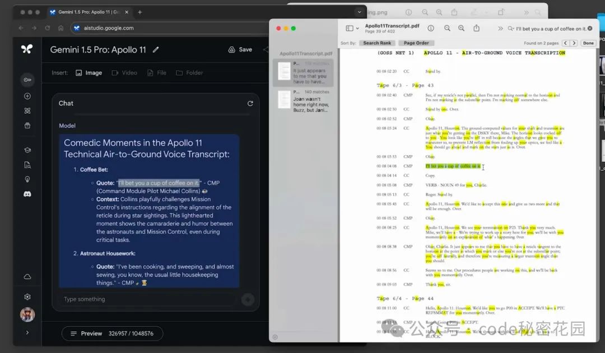Zoom in the Apollo11Transcript PDF
605x353 pixels.
461,28
